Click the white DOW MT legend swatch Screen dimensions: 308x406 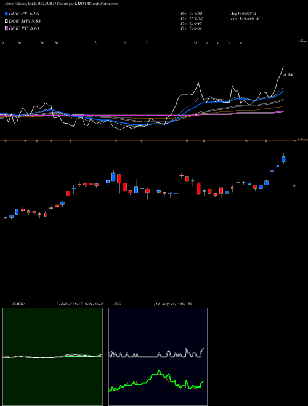(7, 22)
